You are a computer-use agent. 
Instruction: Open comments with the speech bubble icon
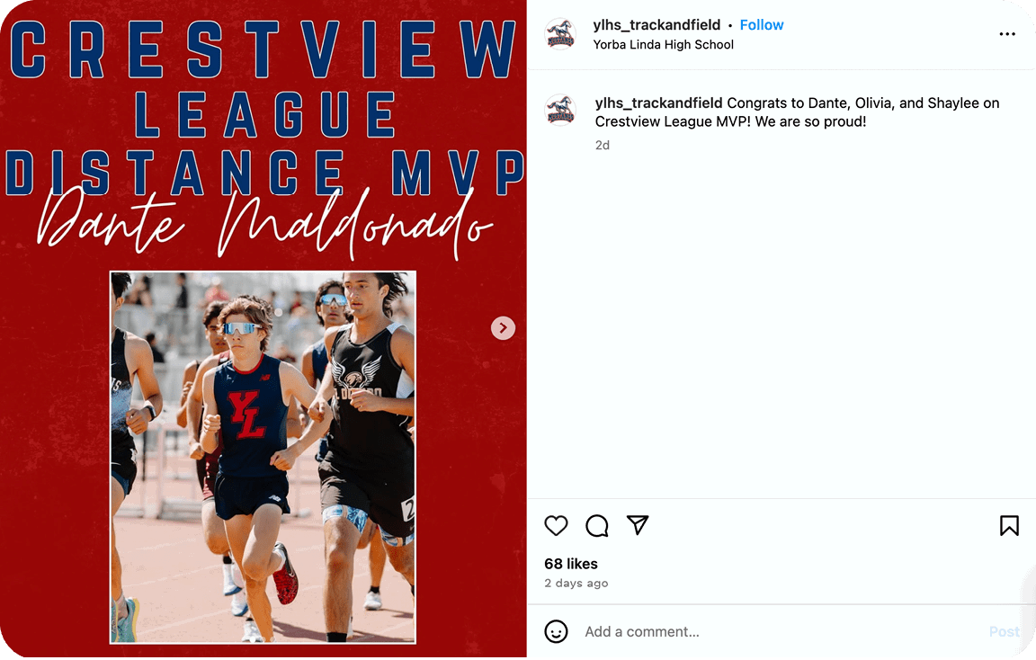click(596, 526)
